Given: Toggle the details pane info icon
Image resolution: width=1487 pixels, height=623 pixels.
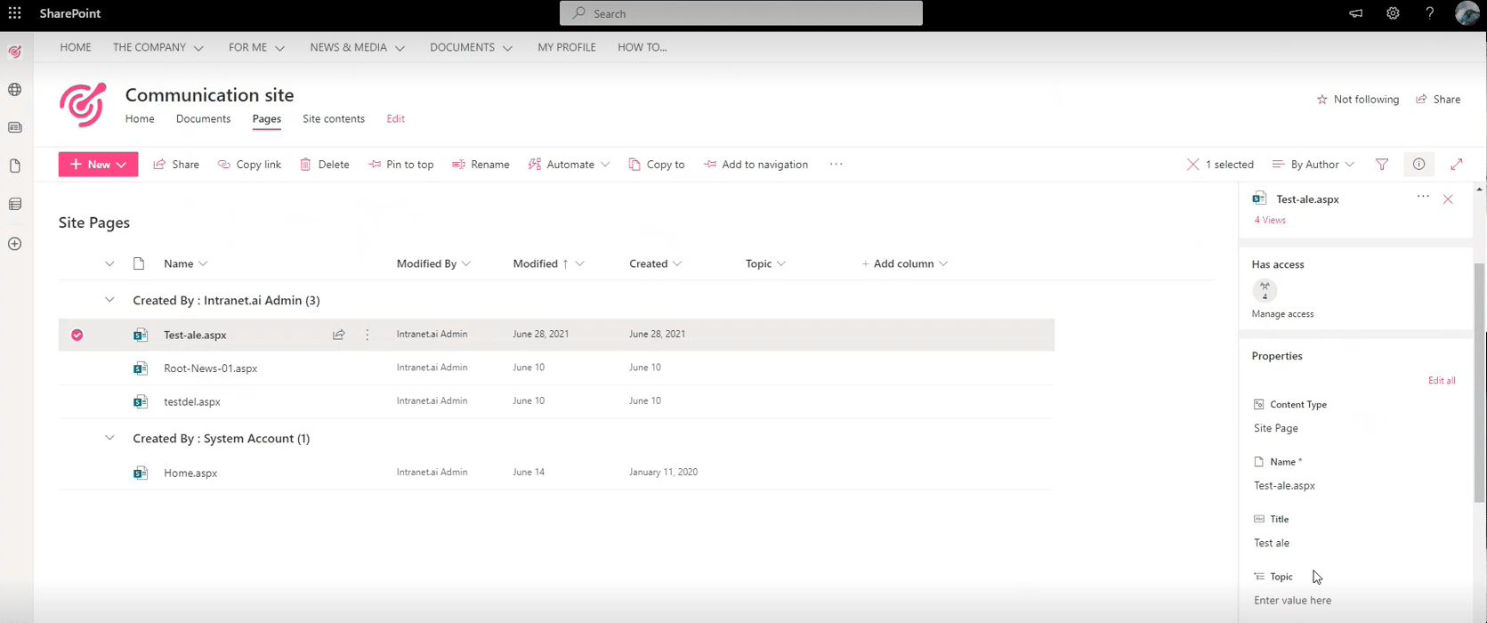Looking at the screenshot, I should [x=1419, y=165].
